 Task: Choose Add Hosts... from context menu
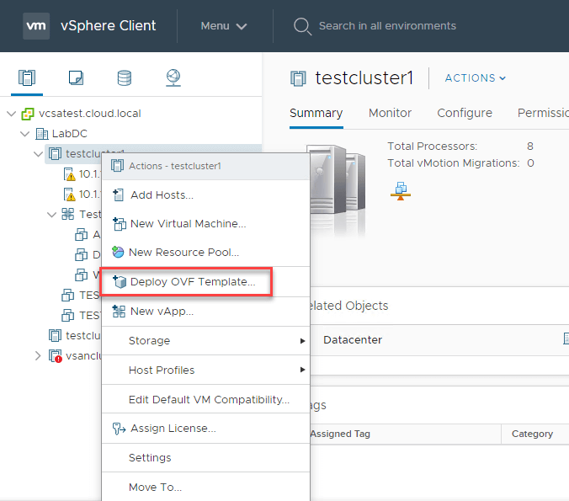click(205, 195)
